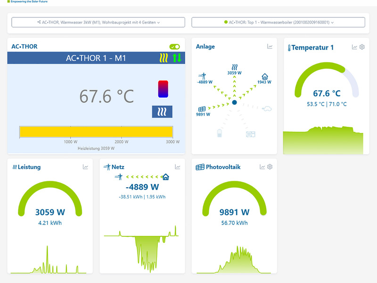
Task: Open the Anlage chart icon
Action: 270,46
